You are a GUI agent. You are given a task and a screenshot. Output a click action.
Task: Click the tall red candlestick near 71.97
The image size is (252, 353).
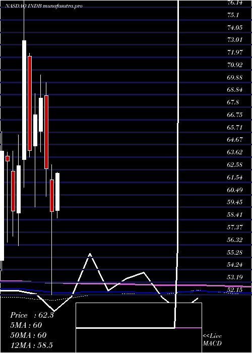pos(30,103)
